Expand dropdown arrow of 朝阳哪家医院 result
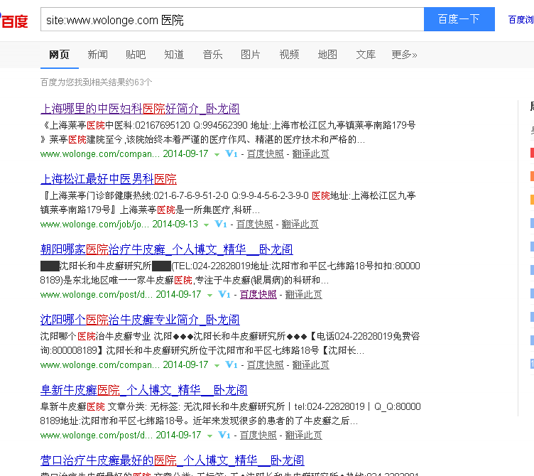The width and height of the screenshot is (534, 476). [209, 296]
